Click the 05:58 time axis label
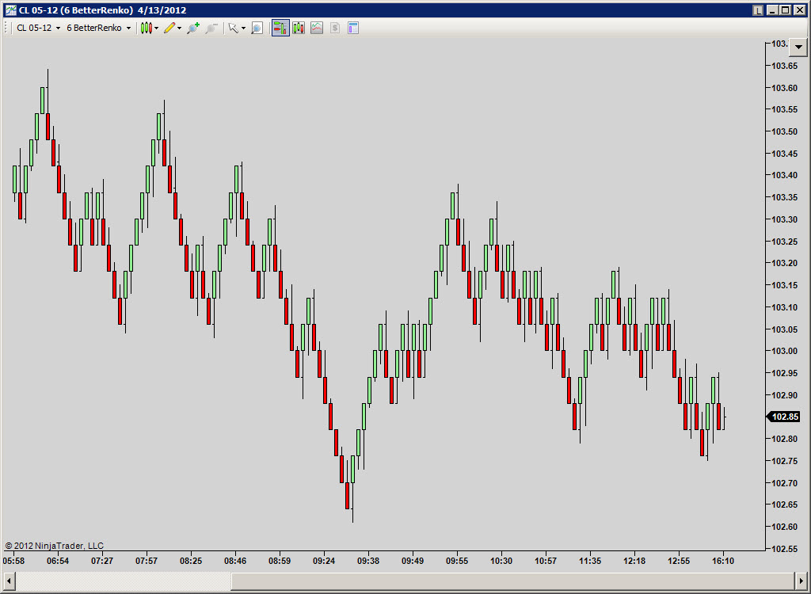 click(13, 561)
